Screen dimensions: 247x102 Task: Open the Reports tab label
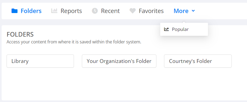coord(71,11)
